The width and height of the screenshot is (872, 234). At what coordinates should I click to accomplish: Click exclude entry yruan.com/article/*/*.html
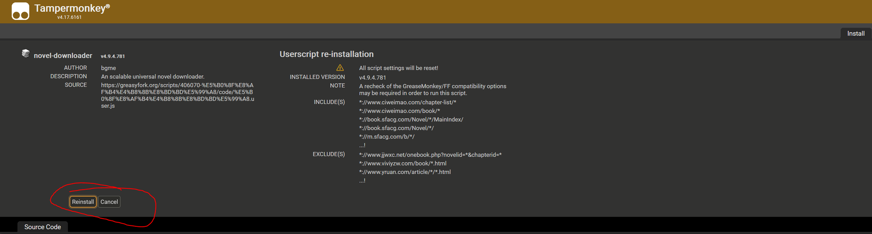click(405, 172)
